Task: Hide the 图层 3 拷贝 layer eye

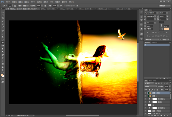Action: pos(146,93)
